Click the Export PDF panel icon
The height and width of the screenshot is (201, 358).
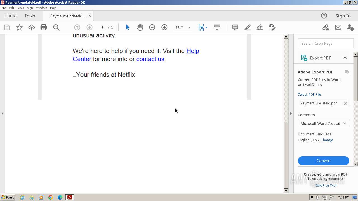[x=304, y=58]
